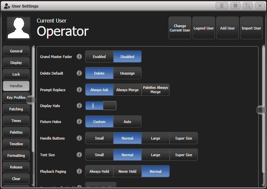Click the settings panel scroll handle

261,110
